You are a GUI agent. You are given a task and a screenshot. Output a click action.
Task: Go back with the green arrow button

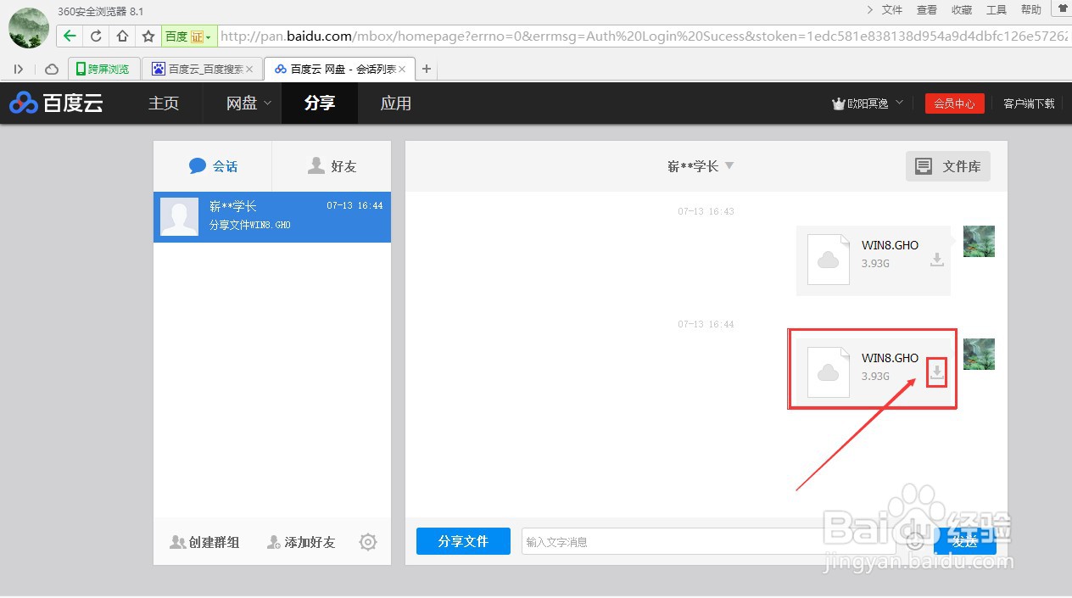coord(70,36)
